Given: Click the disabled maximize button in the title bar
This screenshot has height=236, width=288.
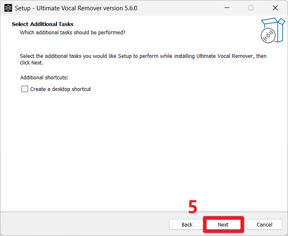Looking at the screenshot, I should (x=251, y=8).
